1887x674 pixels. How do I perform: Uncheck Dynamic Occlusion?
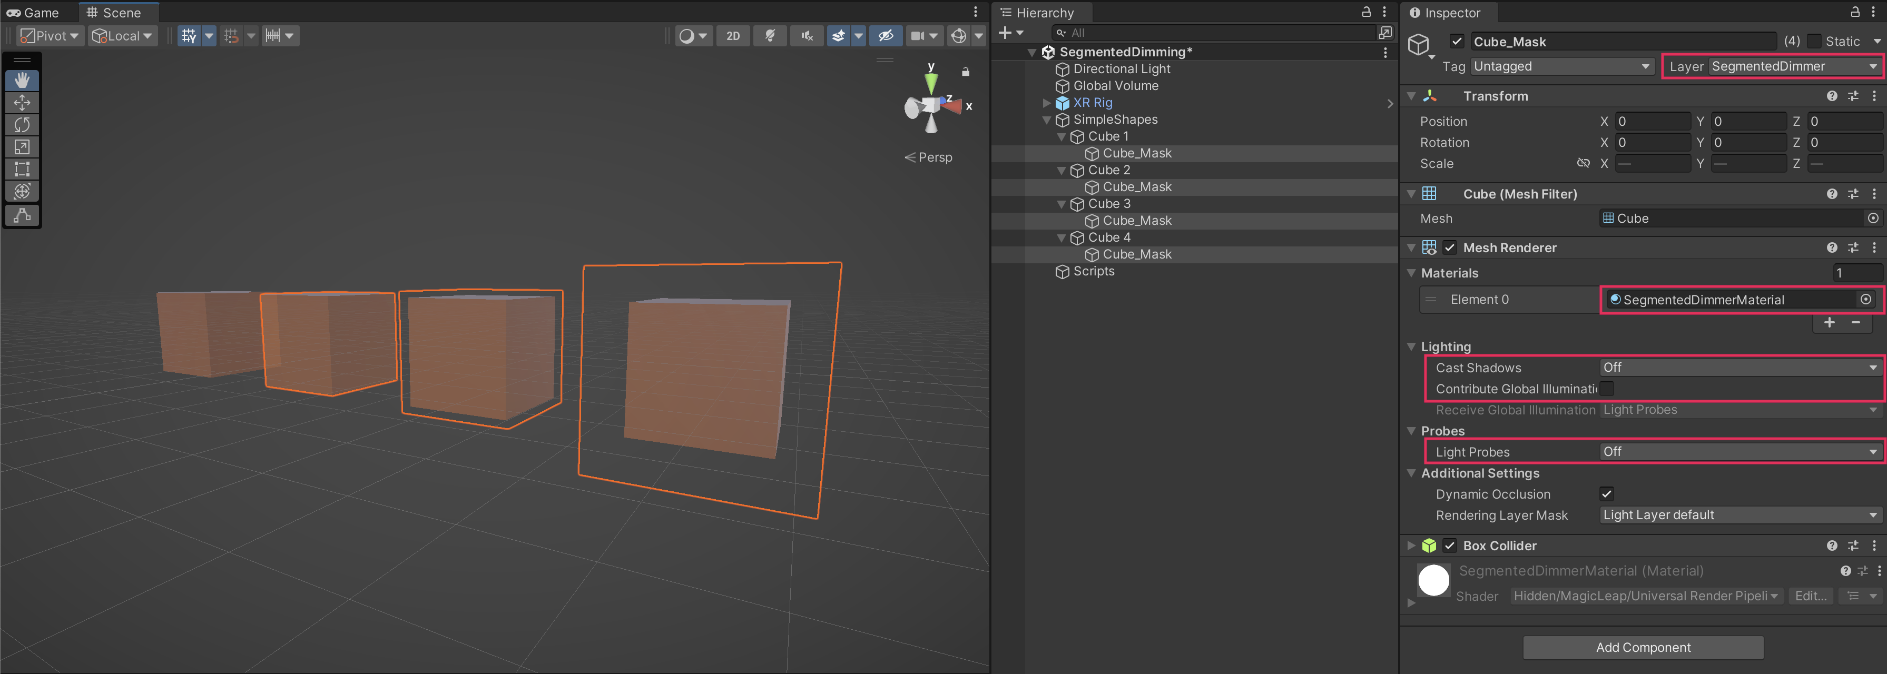(x=1606, y=494)
